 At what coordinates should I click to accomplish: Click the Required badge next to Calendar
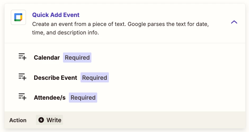coord(77,58)
